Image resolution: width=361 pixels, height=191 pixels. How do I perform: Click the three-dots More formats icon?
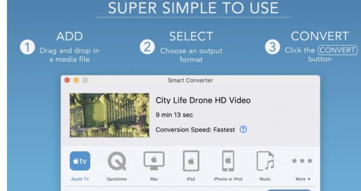pyautogui.click(x=302, y=161)
